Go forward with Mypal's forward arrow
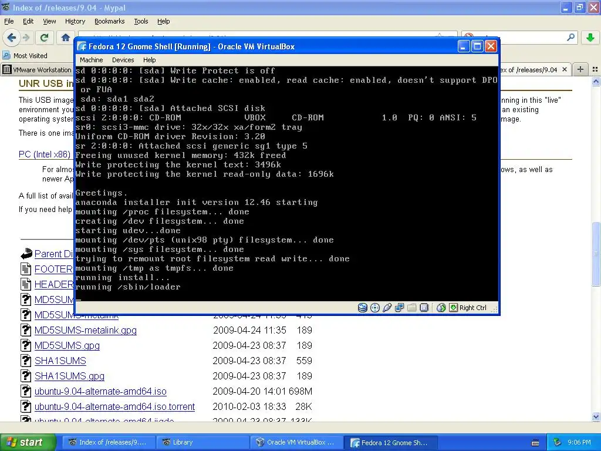 tap(26, 38)
